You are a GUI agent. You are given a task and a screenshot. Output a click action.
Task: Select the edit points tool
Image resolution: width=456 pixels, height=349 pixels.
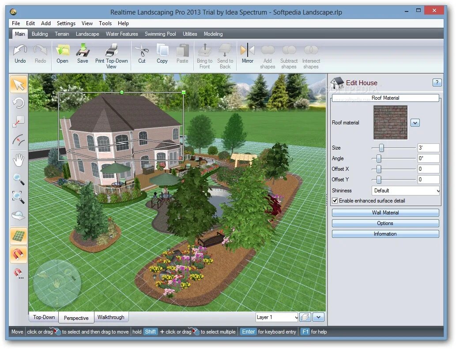click(19, 121)
